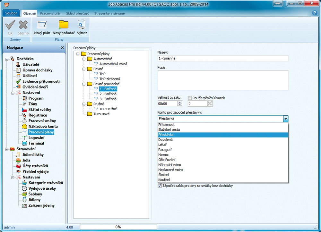Collapse the Pevné pravidelné folder
Screen dimensions: 321x232
(x=84, y=84)
